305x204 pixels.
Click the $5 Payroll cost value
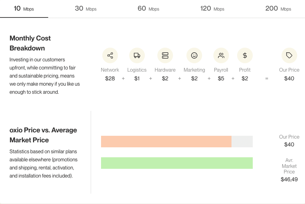pyautogui.click(x=221, y=78)
